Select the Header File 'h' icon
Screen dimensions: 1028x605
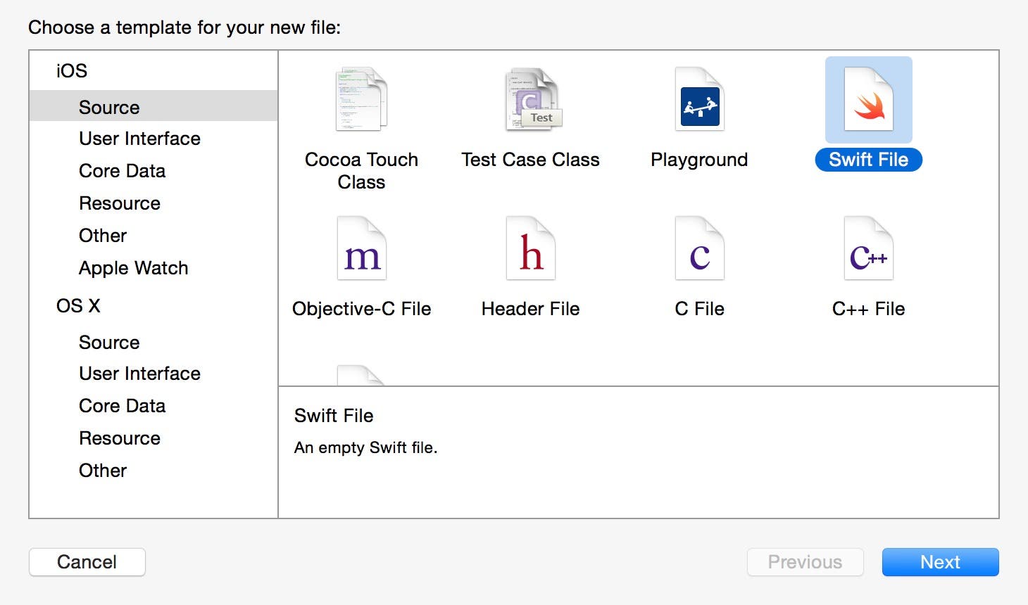pyautogui.click(x=530, y=248)
